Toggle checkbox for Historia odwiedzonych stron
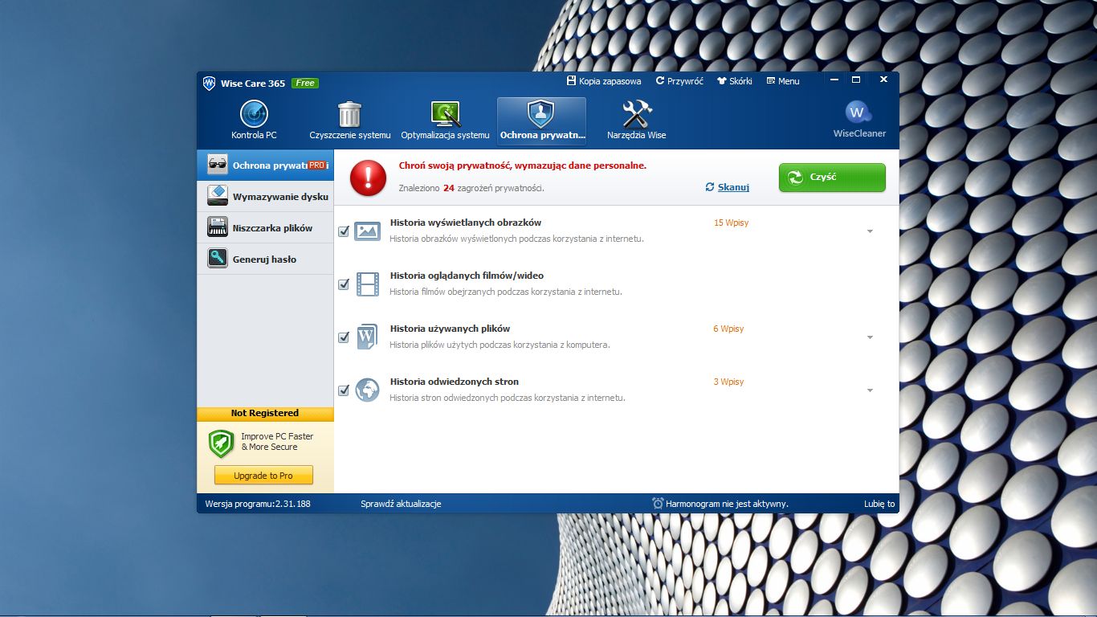The image size is (1097, 617). 344,390
